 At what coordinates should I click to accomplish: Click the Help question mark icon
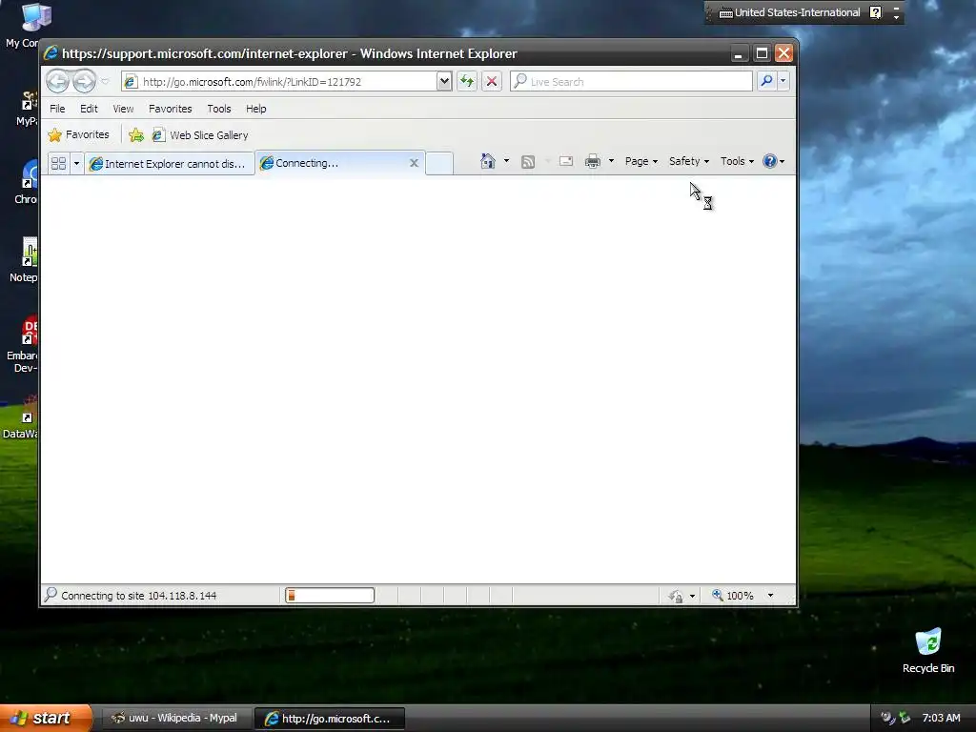point(770,161)
